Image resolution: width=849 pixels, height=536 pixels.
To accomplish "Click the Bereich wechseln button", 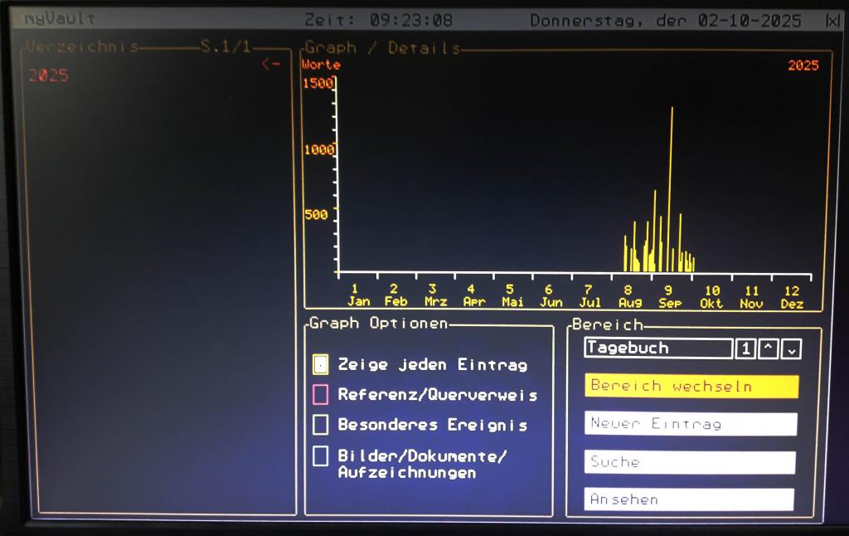I will 691,387.
